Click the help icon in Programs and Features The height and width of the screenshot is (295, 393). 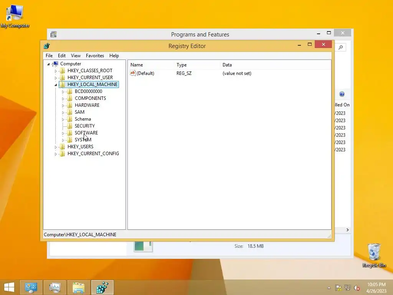342,94
